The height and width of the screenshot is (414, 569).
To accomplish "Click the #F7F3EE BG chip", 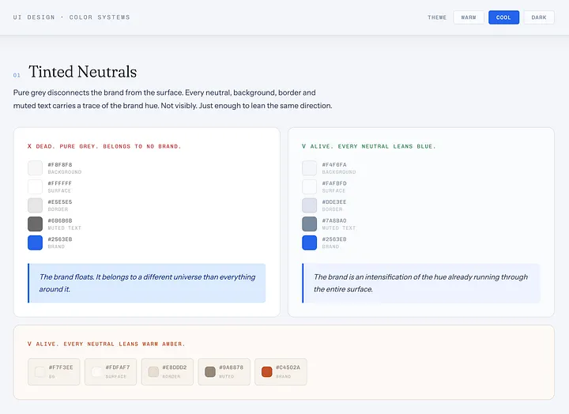I will (54, 372).
